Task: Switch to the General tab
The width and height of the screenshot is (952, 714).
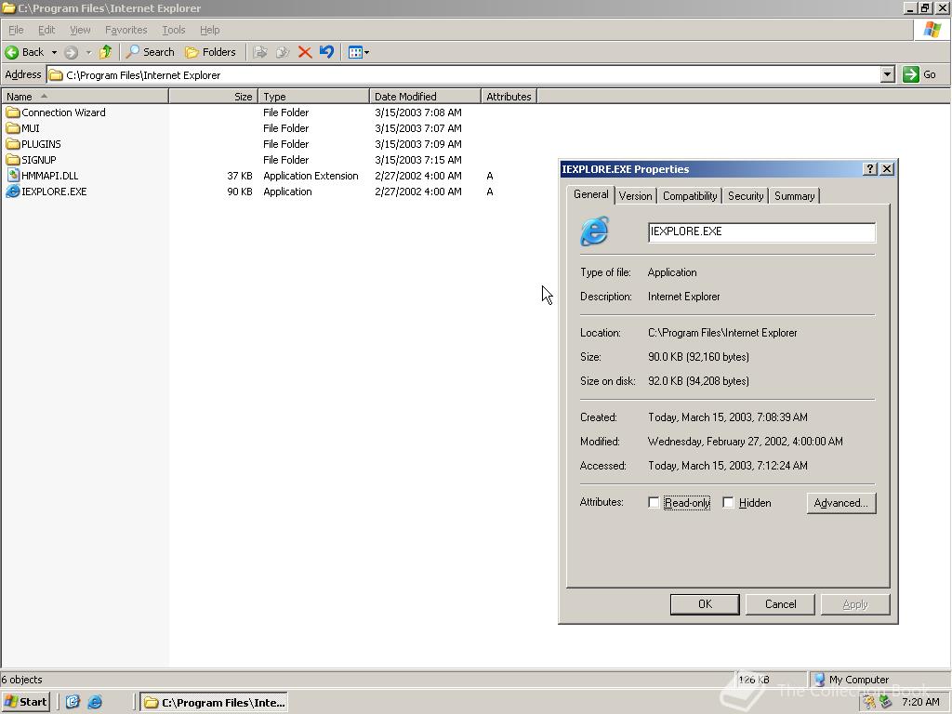Action: point(590,194)
